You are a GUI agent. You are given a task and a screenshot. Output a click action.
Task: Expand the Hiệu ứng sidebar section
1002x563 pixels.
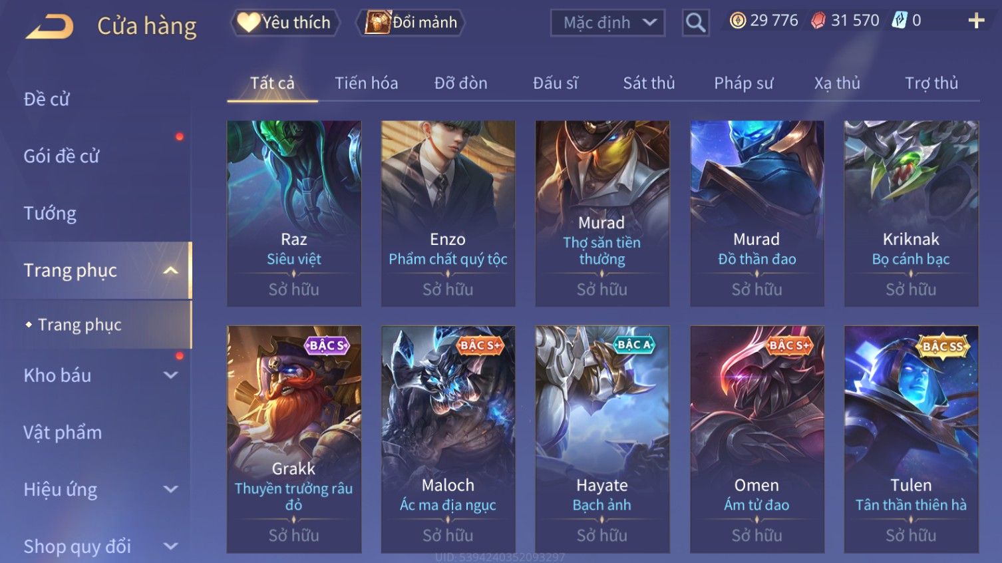[x=171, y=489]
